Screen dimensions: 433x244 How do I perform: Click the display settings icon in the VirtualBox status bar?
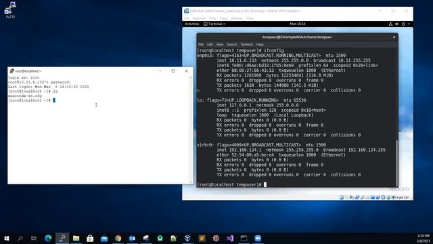pyautogui.click(x=373, y=197)
